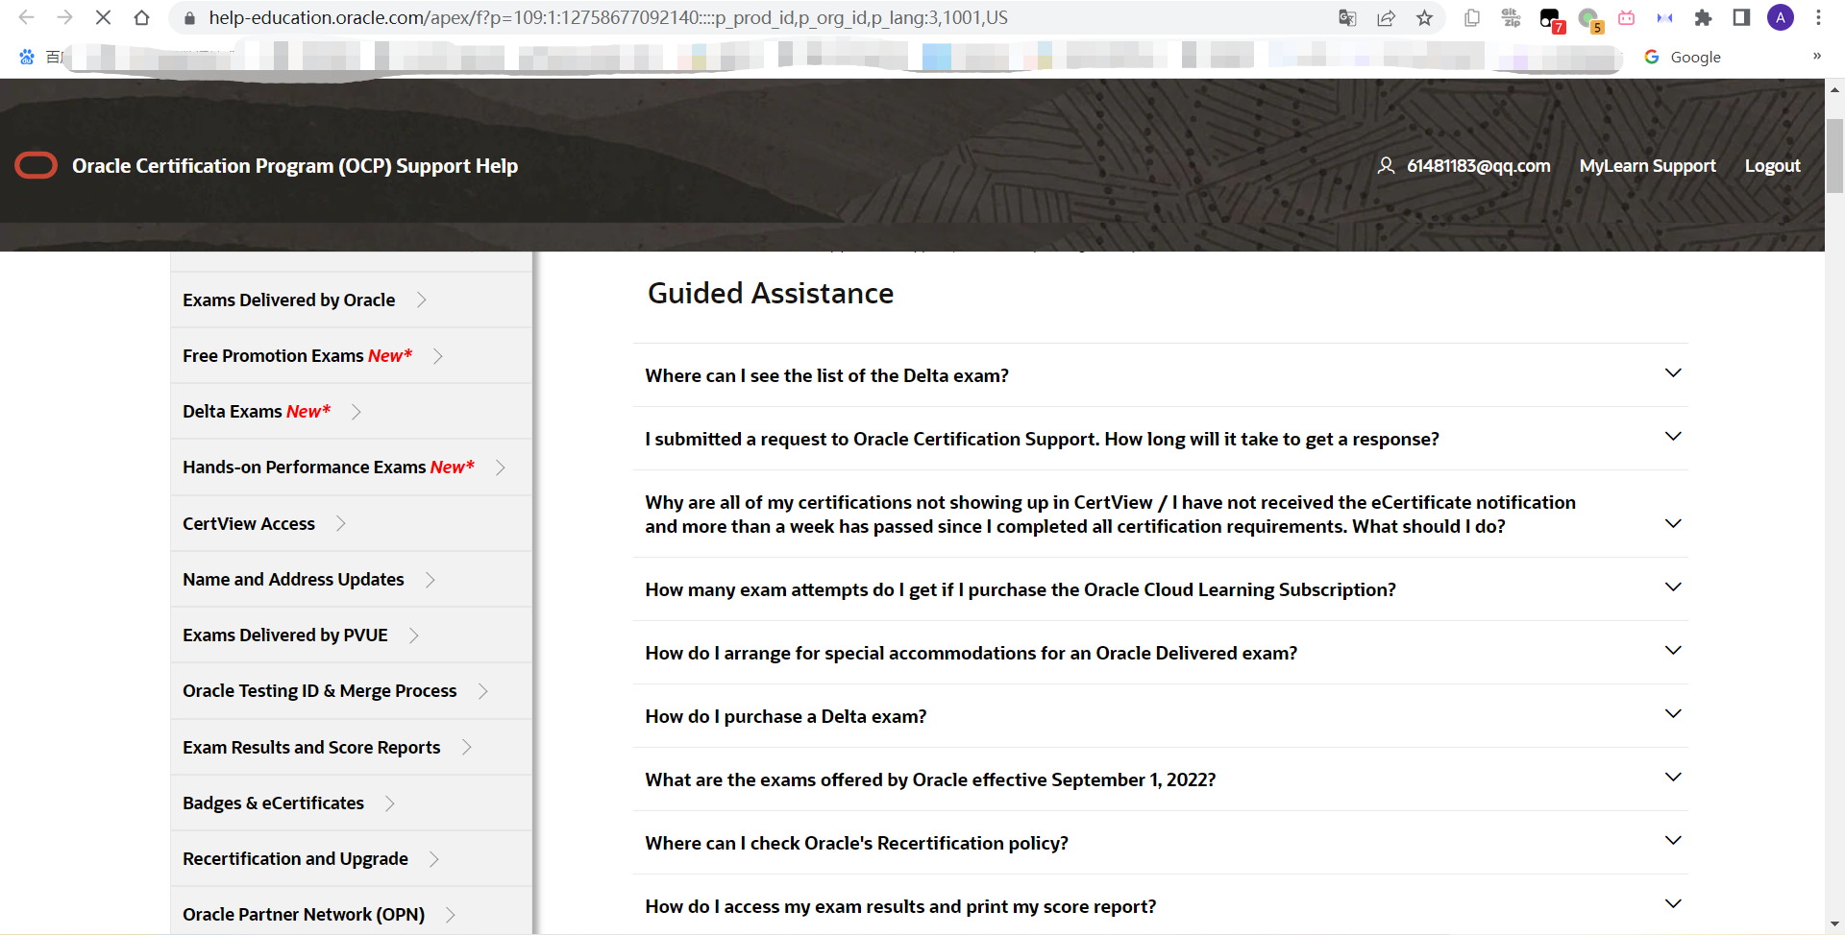Expand the special accommodations question
Screen dimensions: 1845x935
pos(1161,653)
